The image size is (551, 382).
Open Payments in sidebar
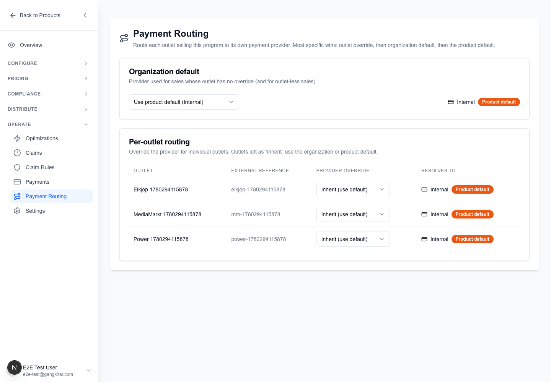(x=52, y=182)
